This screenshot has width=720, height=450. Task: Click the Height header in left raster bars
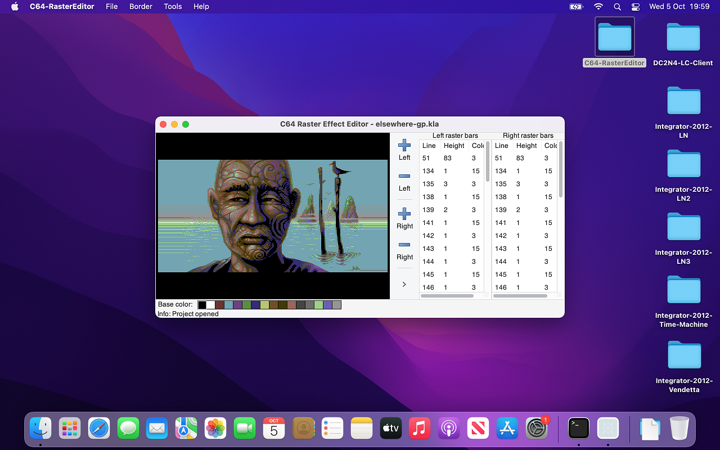(454, 146)
